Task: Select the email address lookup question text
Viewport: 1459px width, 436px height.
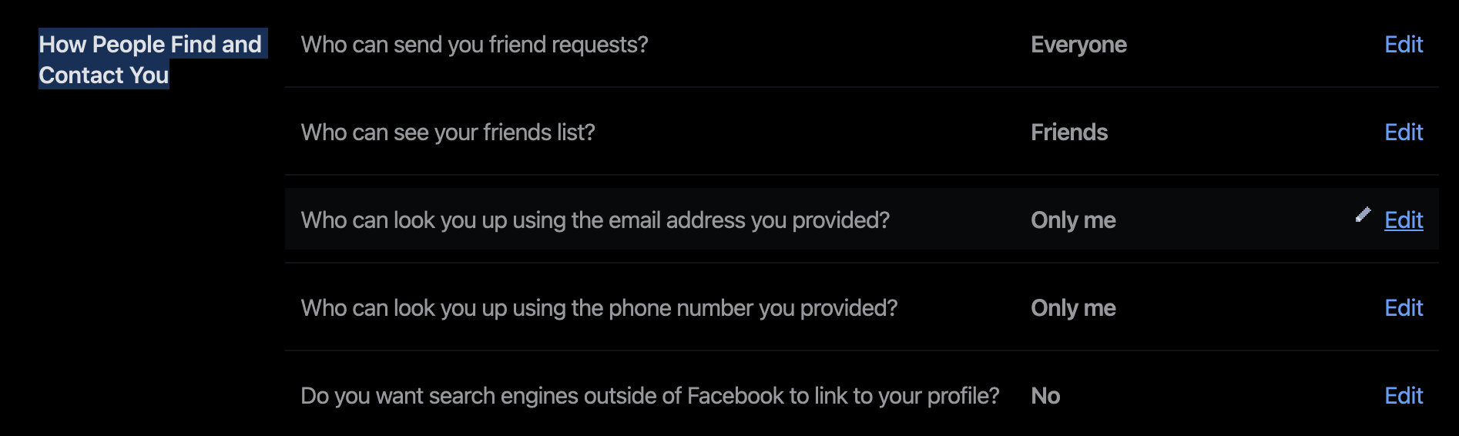Action: 595,220
